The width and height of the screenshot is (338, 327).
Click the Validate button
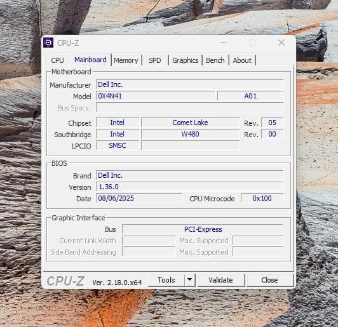[221, 280]
